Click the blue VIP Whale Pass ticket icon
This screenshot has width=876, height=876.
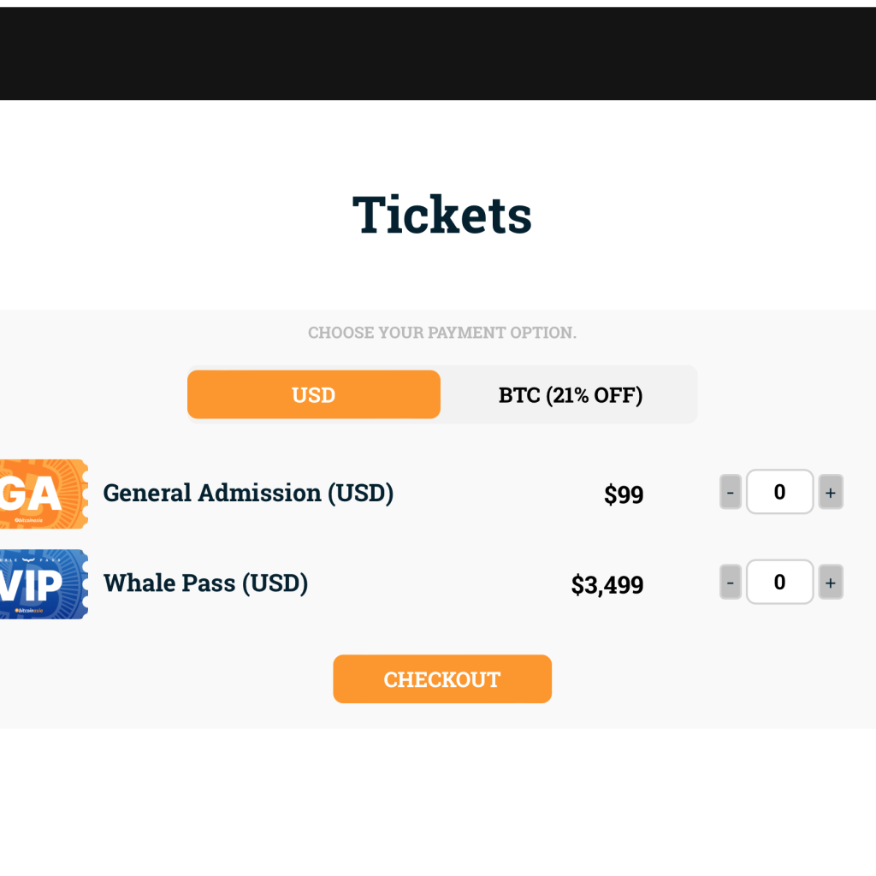pyautogui.click(x=43, y=584)
